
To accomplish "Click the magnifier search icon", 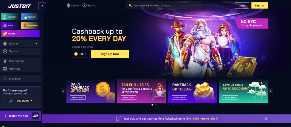I will (x=130, y=5).
